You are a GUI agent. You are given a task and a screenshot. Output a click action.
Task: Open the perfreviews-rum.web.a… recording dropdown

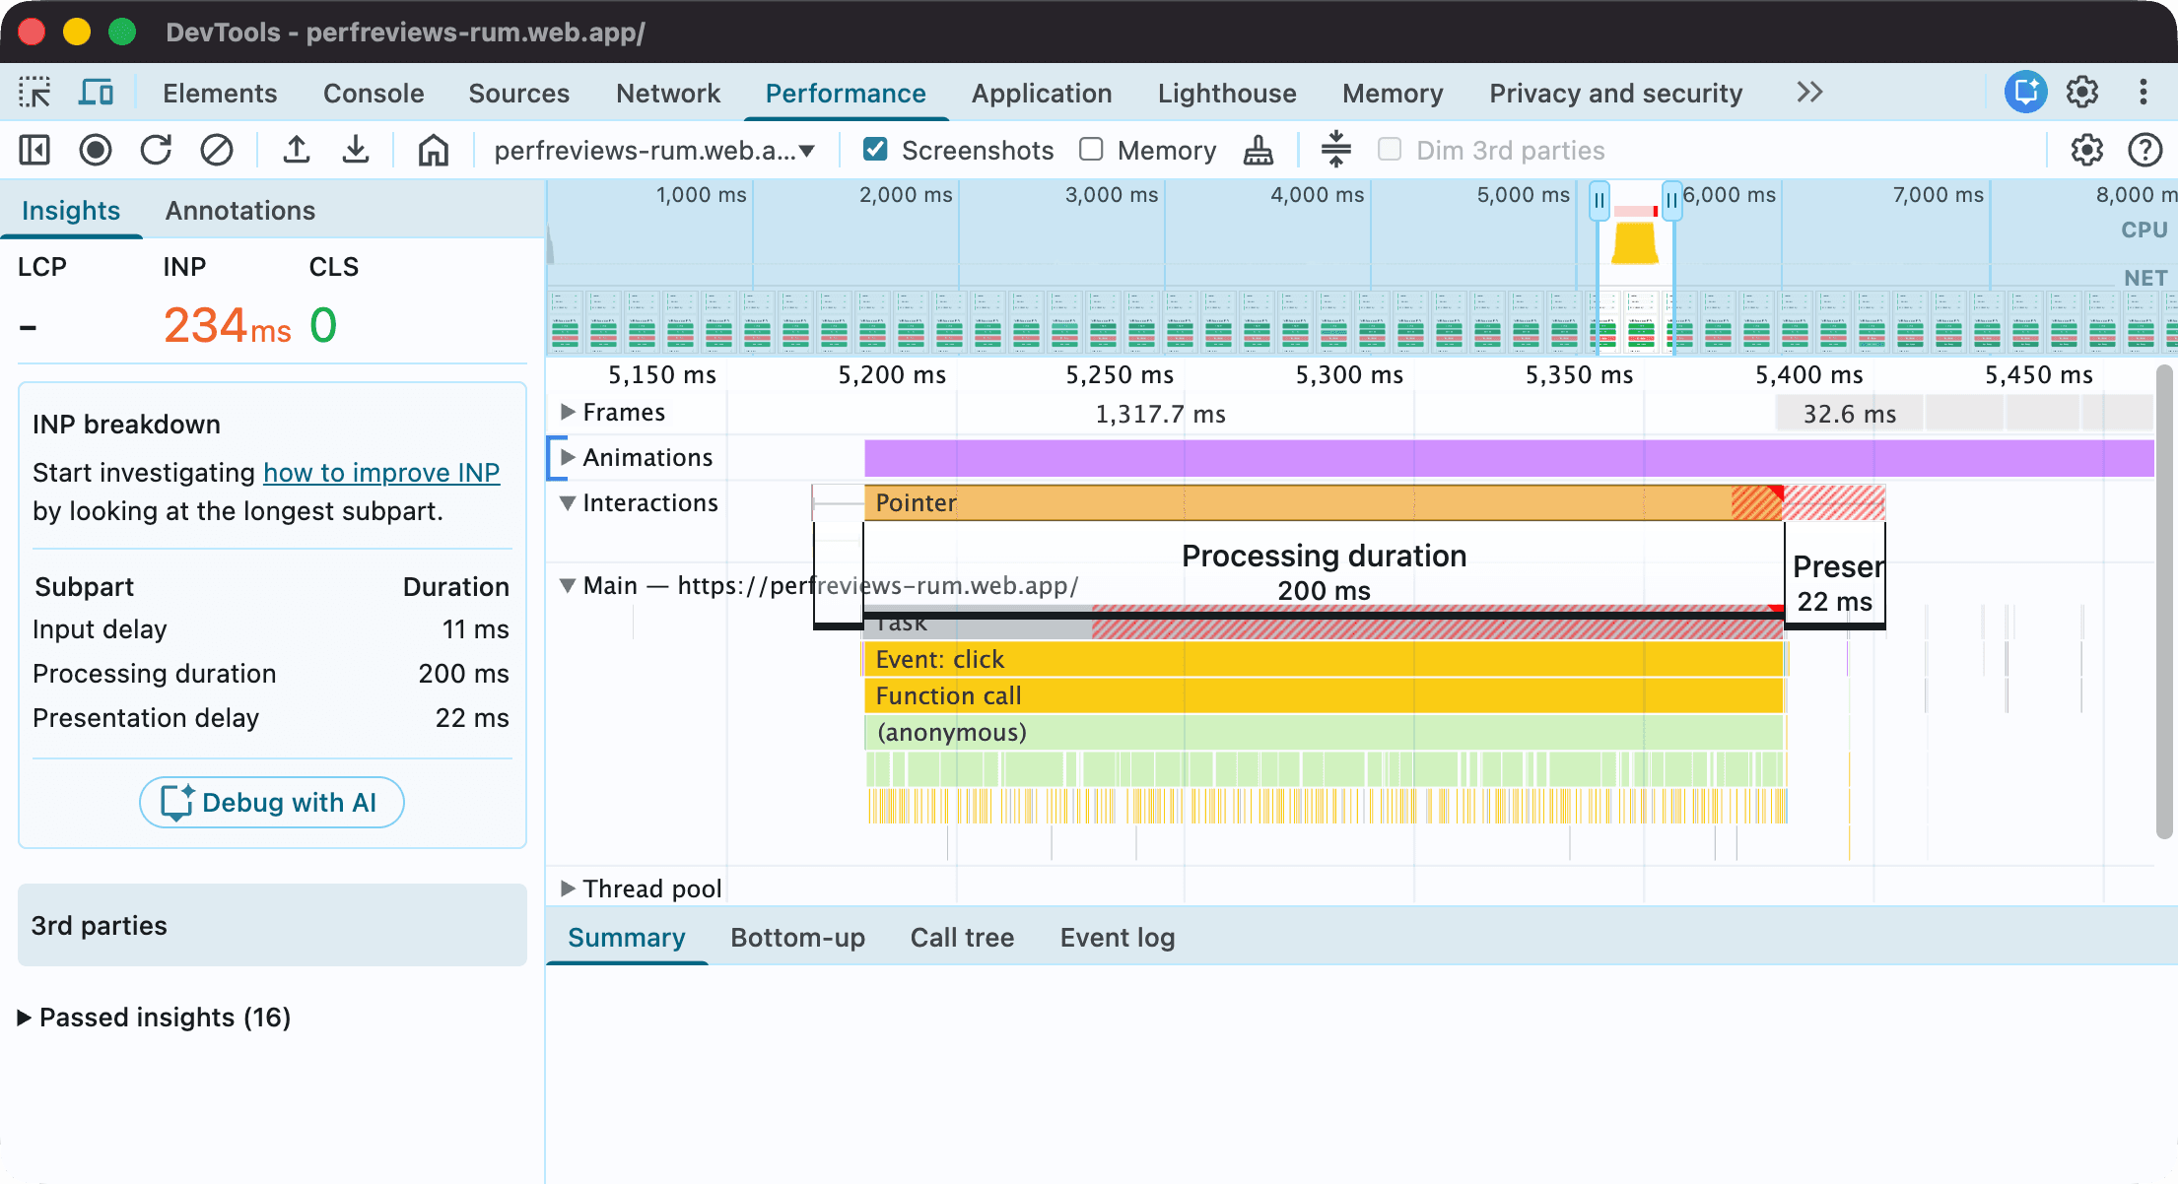click(x=655, y=151)
